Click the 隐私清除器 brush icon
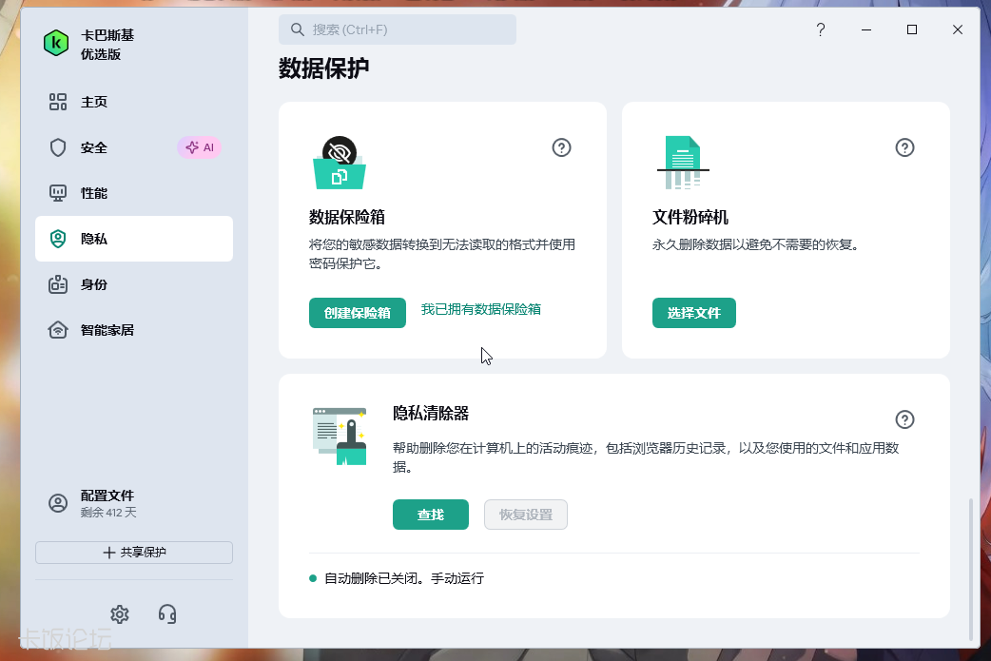The image size is (991, 661). click(x=340, y=436)
